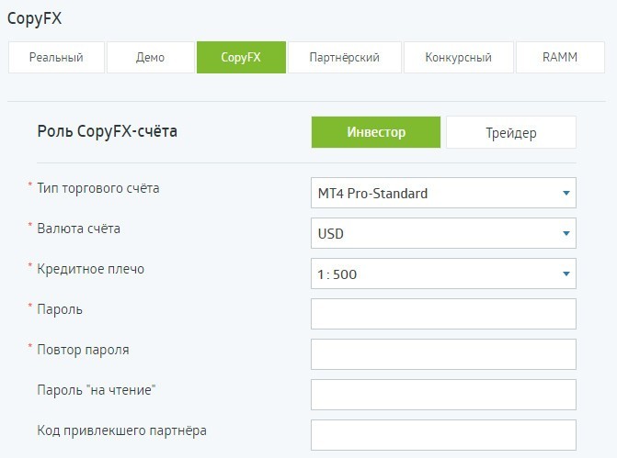Expand the 1:500 leverage dropdown

(443, 274)
